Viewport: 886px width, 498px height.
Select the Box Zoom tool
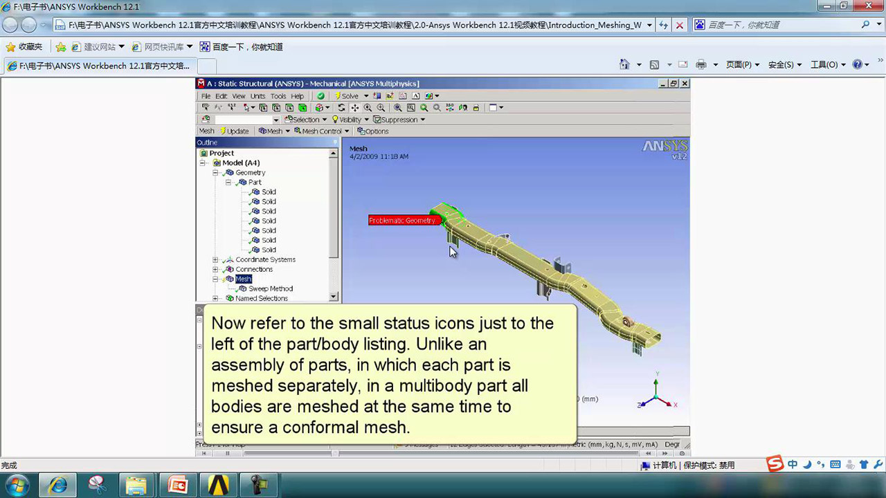[381, 108]
